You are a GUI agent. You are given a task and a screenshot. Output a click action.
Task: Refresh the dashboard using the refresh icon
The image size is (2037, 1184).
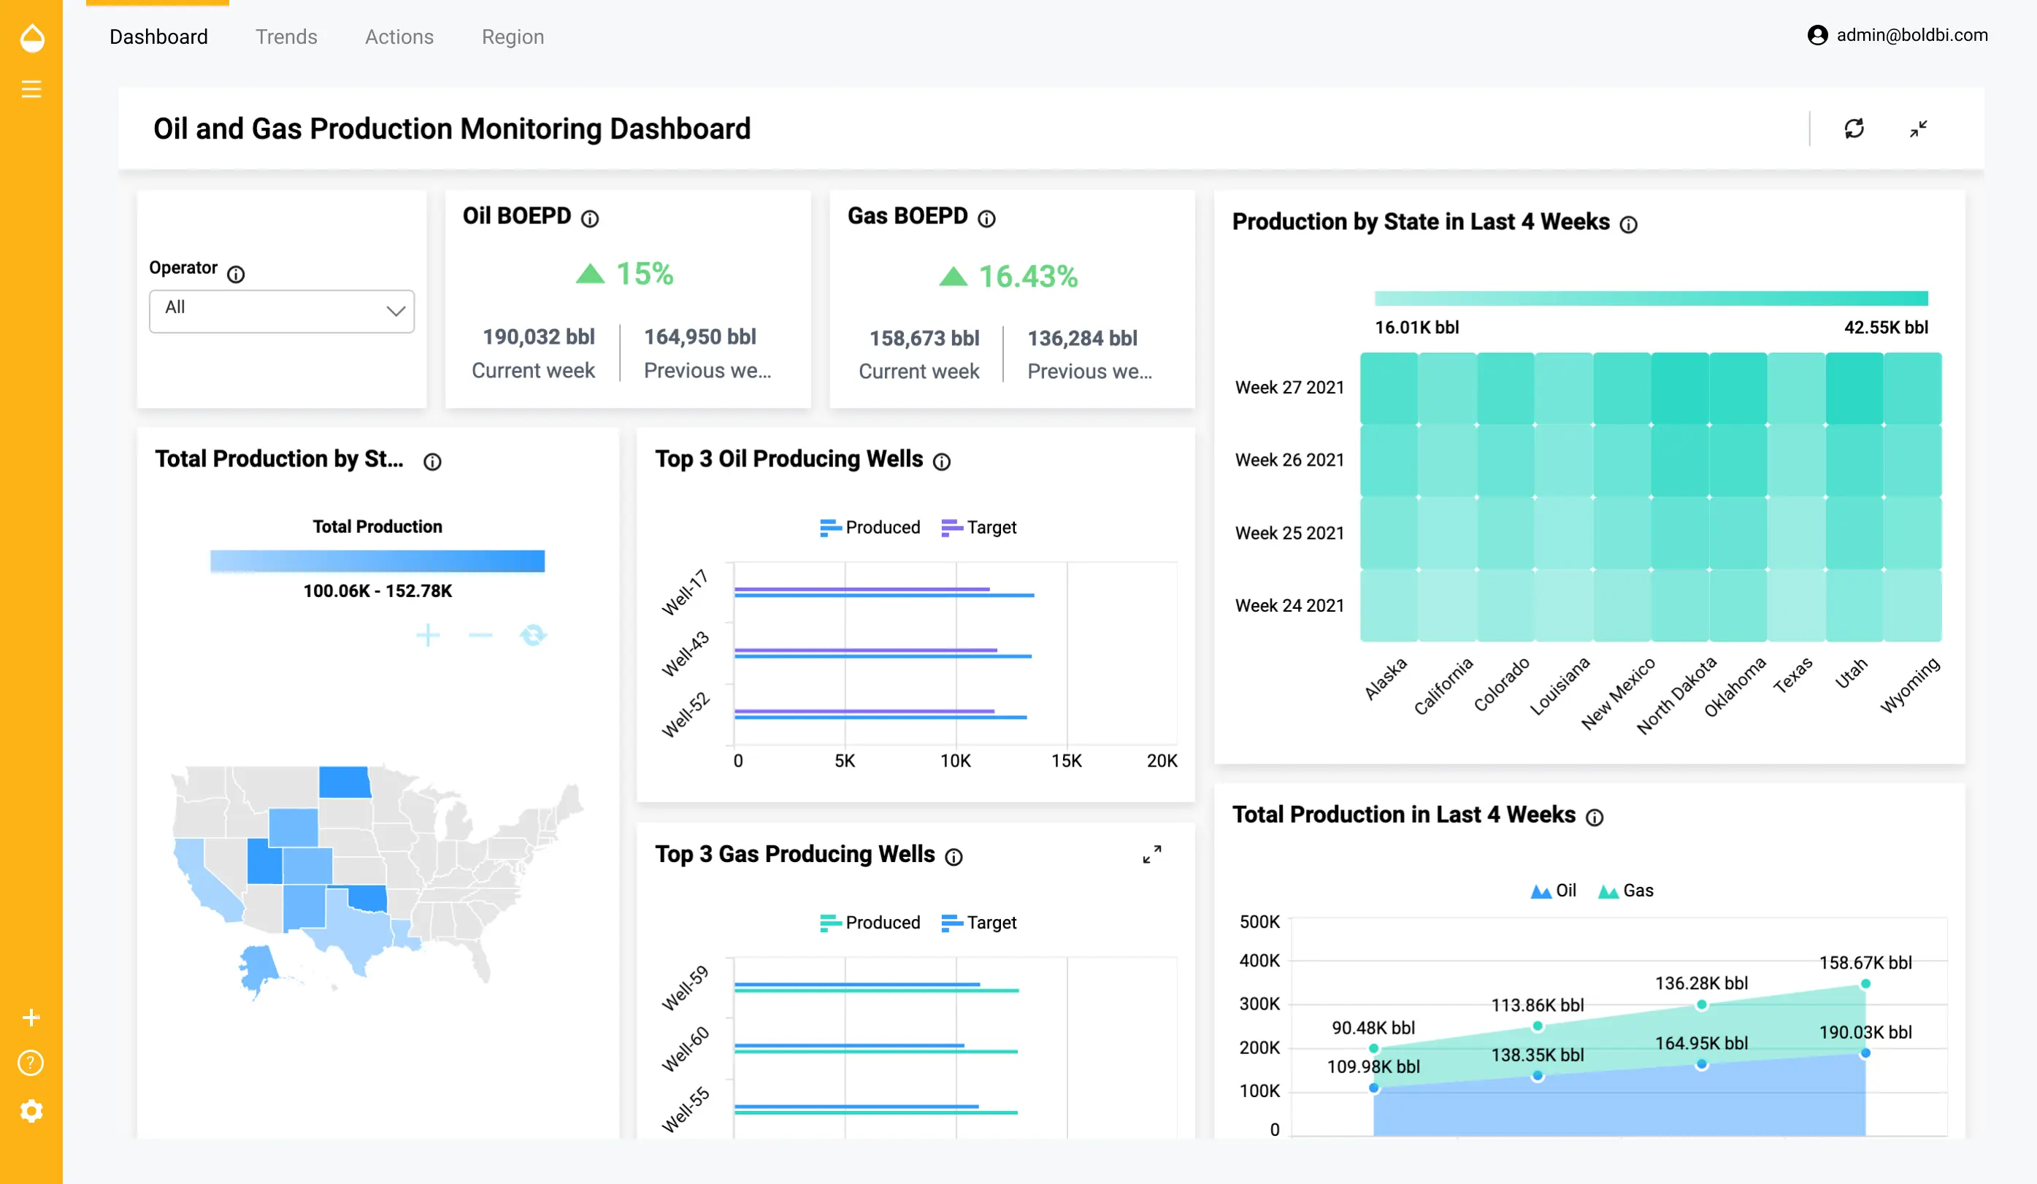click(x=1855, y=129)
